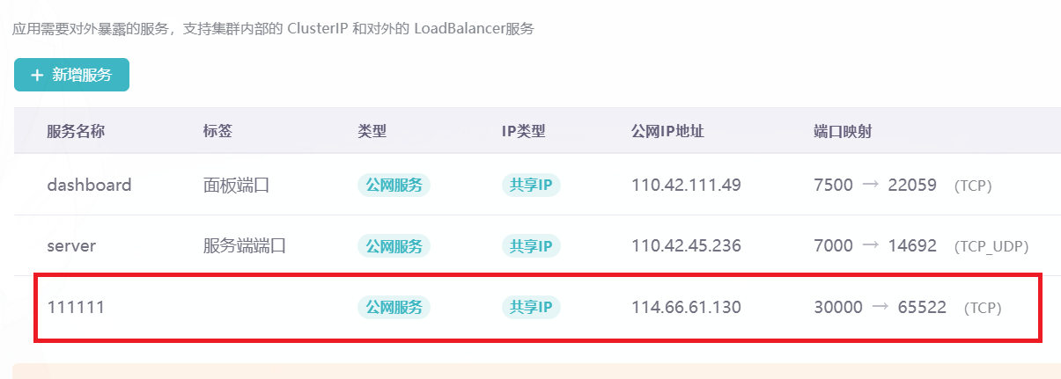Click 共享IP badge in dashboard row
The height and width of the screenshot is (379, 1061).
point(531,185)
